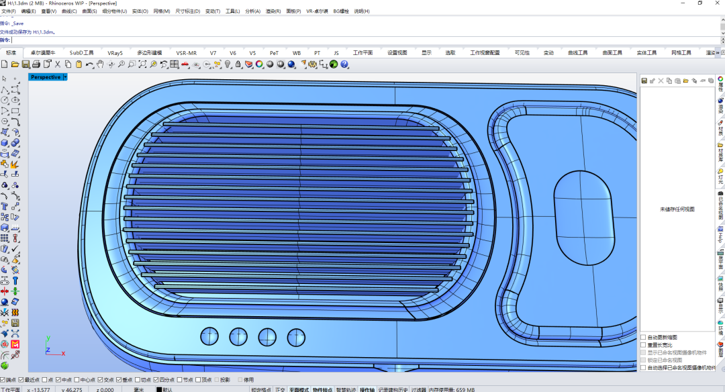The width and height of the screenshot is (725, 392).
Task: Activate the Pan hand tool
Action: [100, 64]
